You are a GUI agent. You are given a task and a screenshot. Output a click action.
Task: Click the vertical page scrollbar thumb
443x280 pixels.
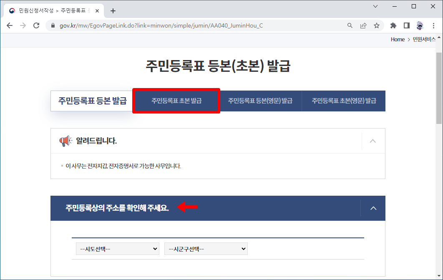click(439, 88)
